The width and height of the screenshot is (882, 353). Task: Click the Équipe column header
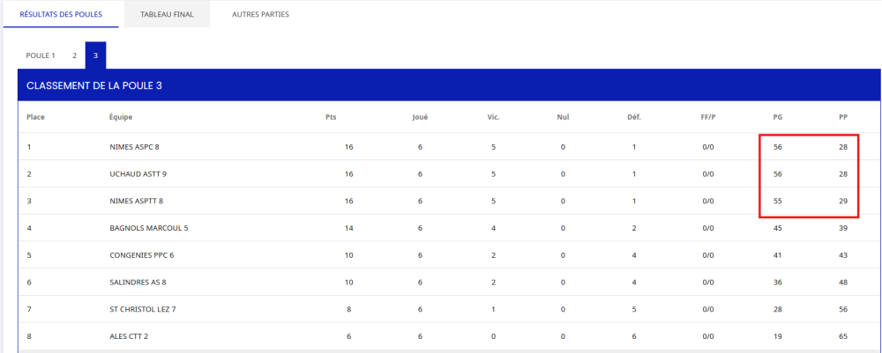tap(121, 117)
